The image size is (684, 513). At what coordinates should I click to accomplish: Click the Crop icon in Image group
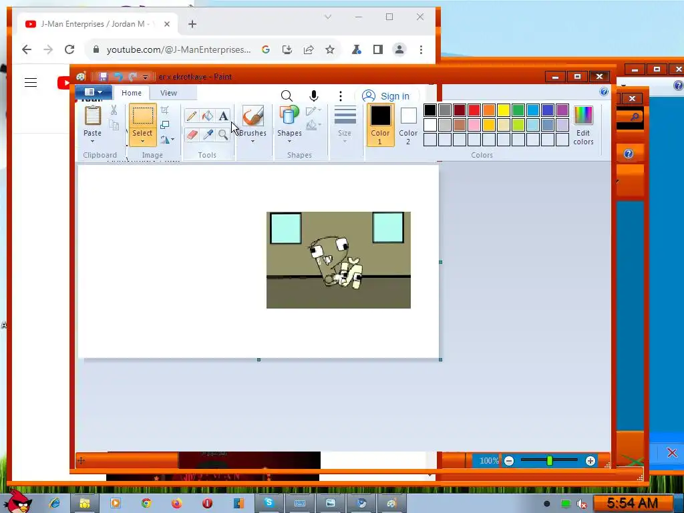(x=165, y=110)
